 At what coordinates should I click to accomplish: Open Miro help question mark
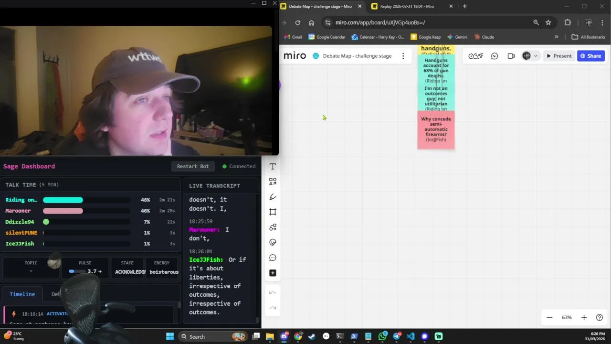click(600, 317)
